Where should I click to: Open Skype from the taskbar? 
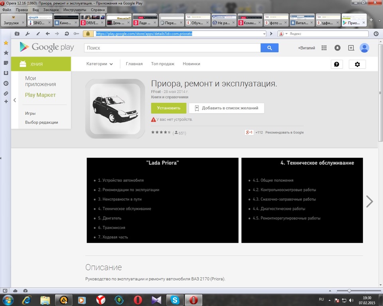coord(175,300)
